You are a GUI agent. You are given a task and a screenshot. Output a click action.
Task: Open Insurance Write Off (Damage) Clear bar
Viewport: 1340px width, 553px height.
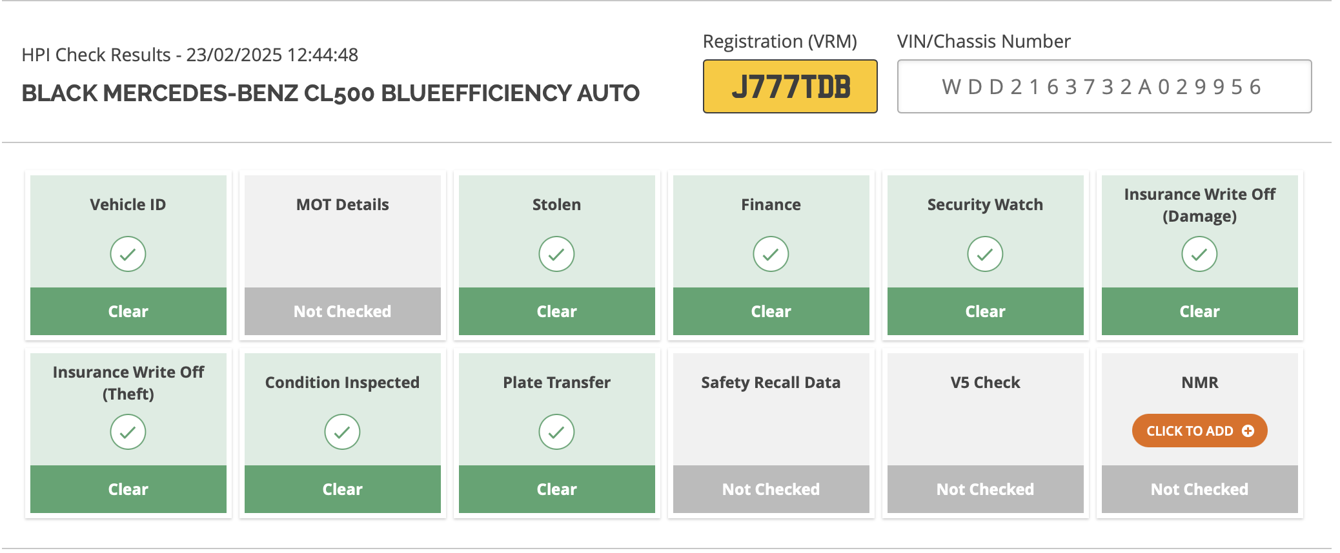[x=1200, y=311]
